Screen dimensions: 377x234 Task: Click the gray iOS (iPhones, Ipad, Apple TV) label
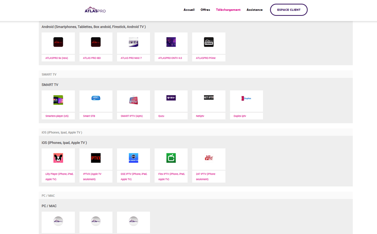pos(62,132)
